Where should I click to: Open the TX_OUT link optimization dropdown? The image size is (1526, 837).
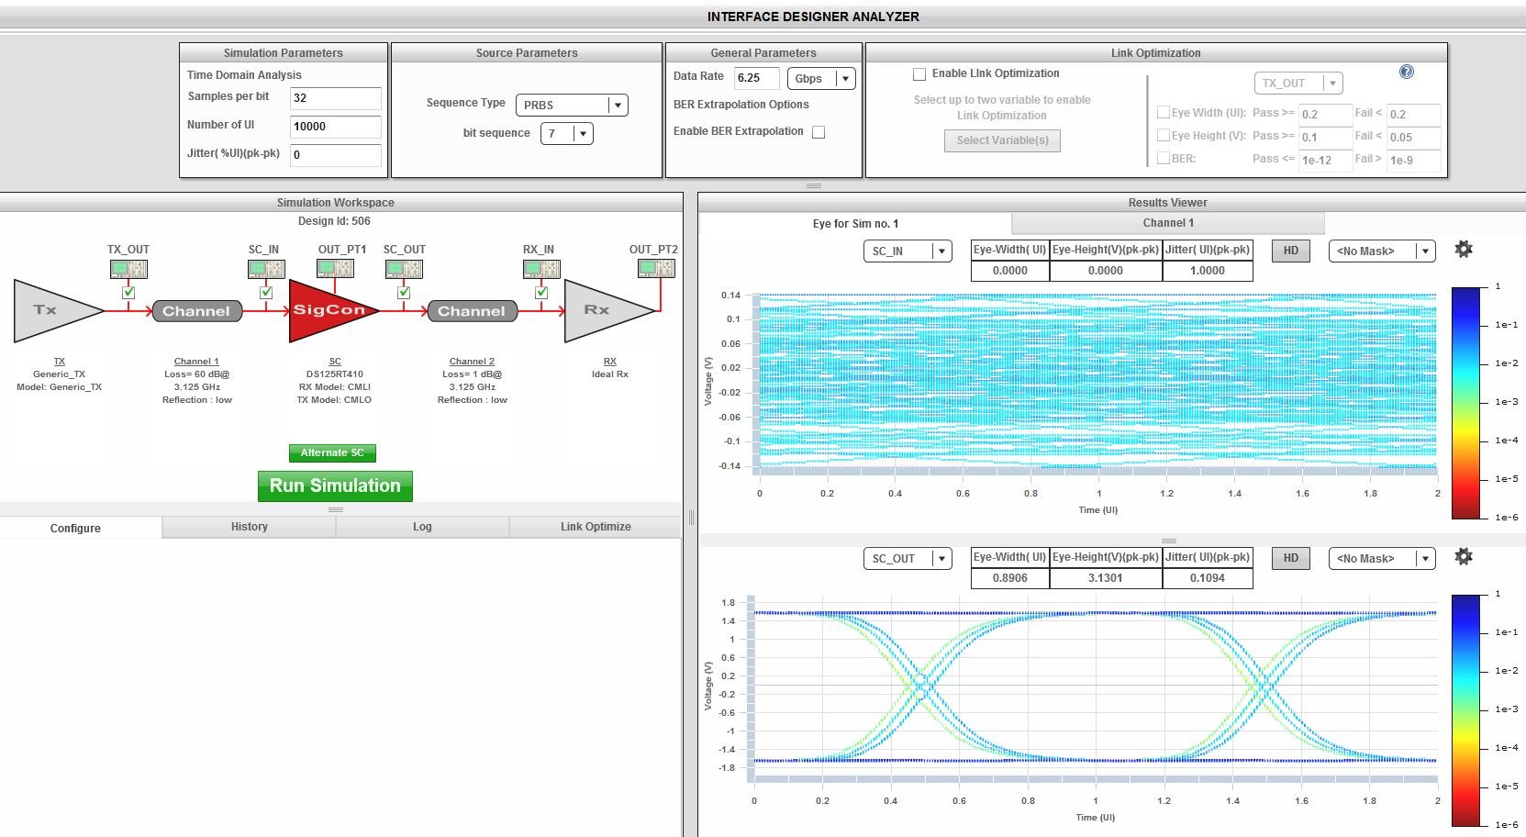tap(1298, 84)
